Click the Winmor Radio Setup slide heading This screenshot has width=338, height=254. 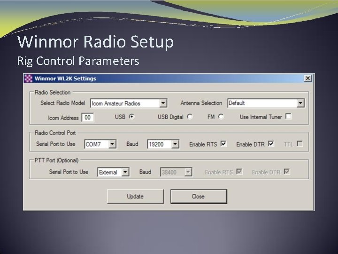click(95, 41)
